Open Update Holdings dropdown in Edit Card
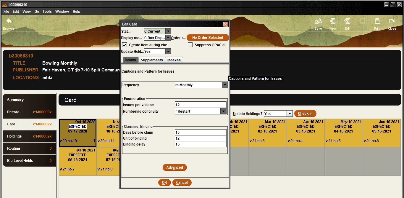The height and width of the screenshot is (198, 404). pos(168,51)
